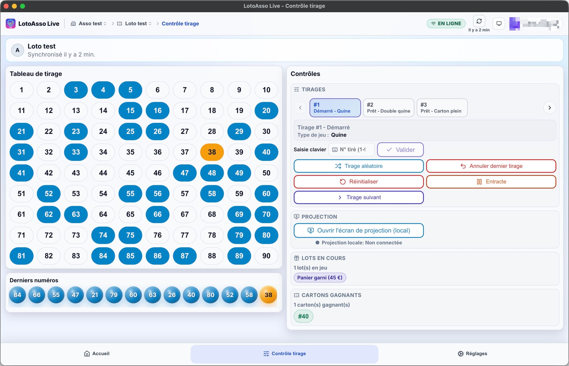Screen dimensions: 569x366
Task: Toggle number 38 on the draw board
Action: click(x=212, y=152)
